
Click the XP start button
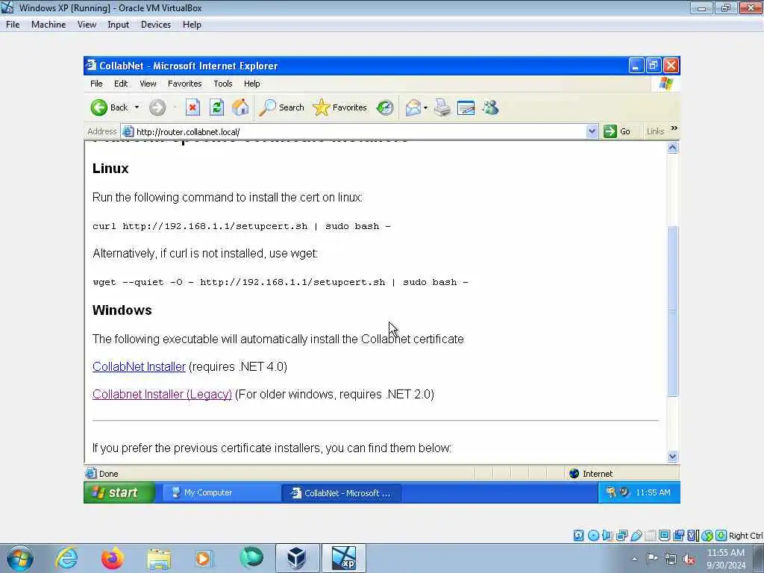click(119, 492)
